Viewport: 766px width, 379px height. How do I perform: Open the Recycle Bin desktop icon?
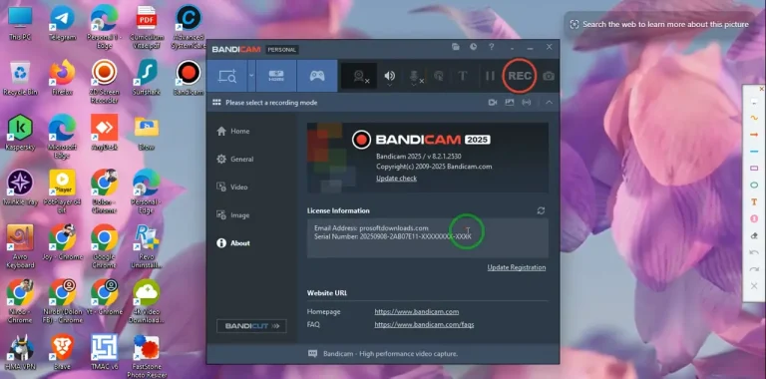pyautogui.click(x=20, y=77)
